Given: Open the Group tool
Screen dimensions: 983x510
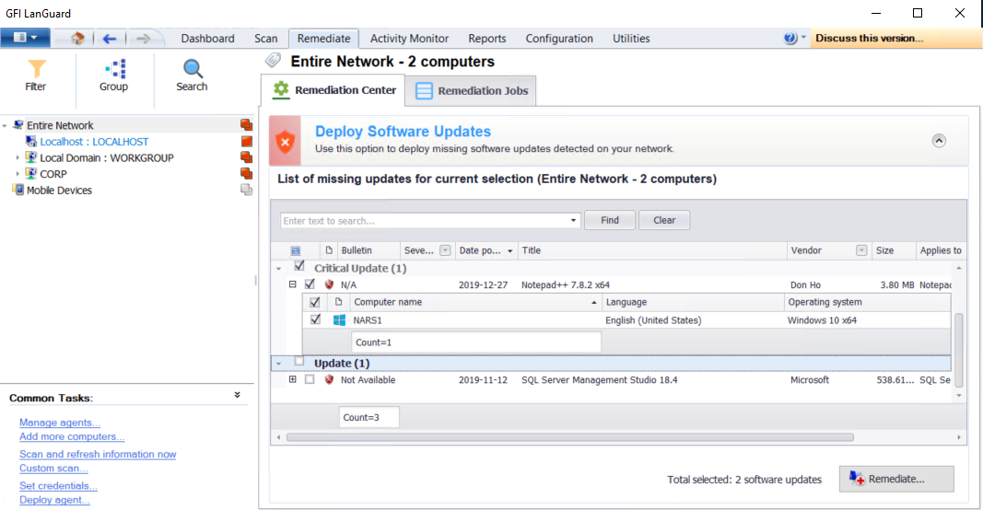Looking at the screenshot, I should pyautogui.click(x=113, y=75).
